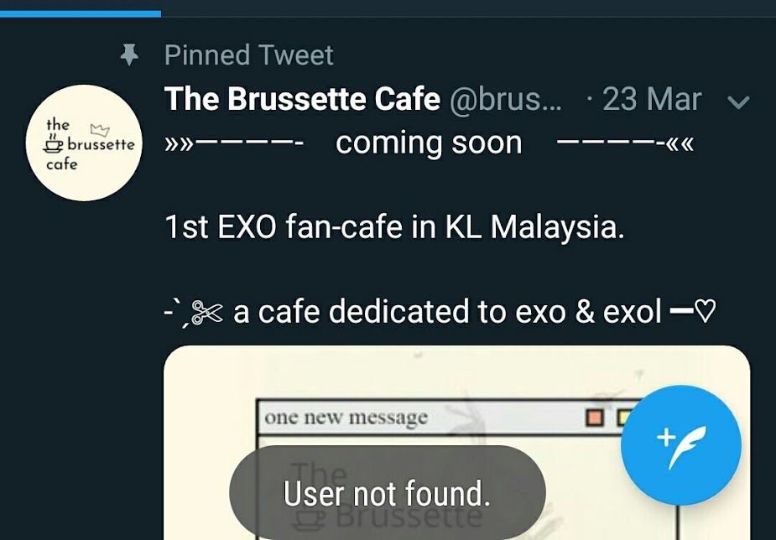Open tweet options with the chevron arrow
This screenshot has width=776, height=540.
click(x=738, y=101)
